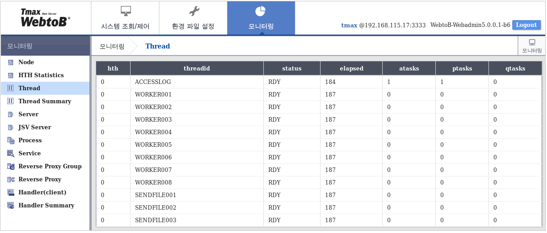
Task: Click the pie chart icon in 모니터링 tab
Action: click(x=261, y=11)
